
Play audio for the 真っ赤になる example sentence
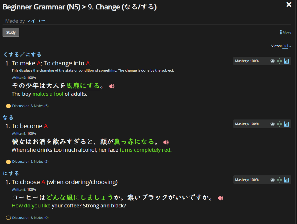pyautogui.click(x=166, y=142)
